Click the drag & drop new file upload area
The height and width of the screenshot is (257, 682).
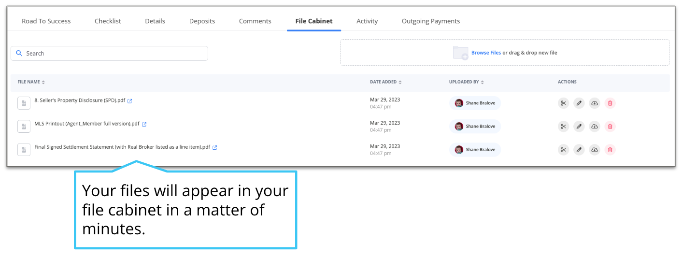click(505, 53)
